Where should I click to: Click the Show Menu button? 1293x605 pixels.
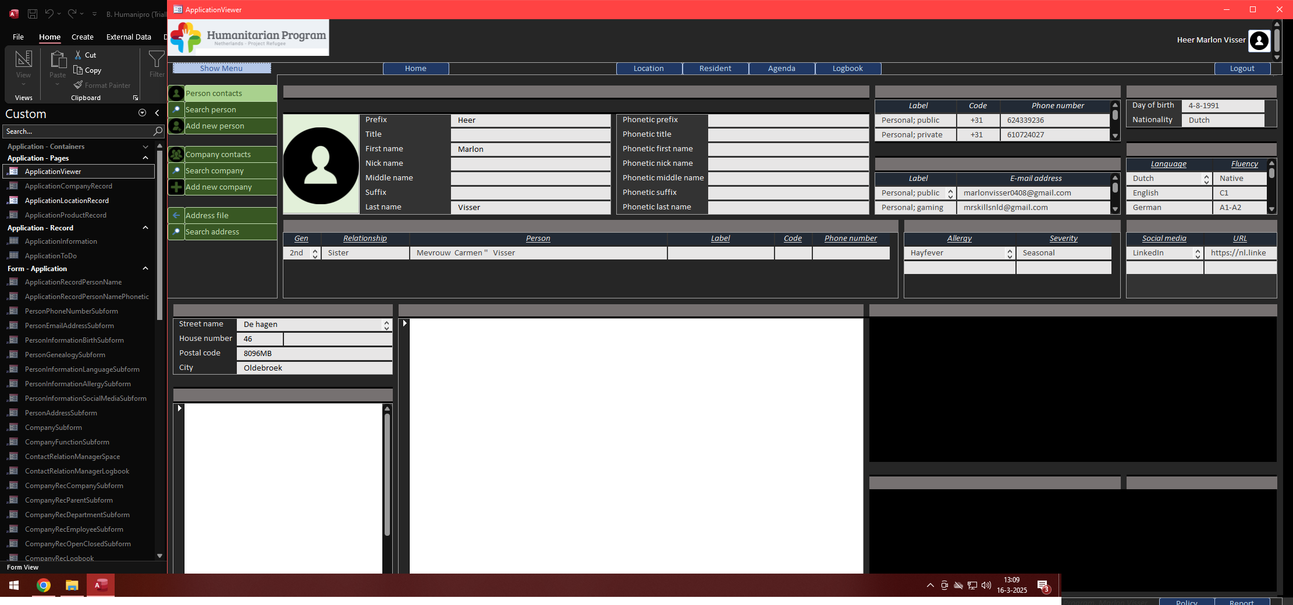tap(221, 68)
